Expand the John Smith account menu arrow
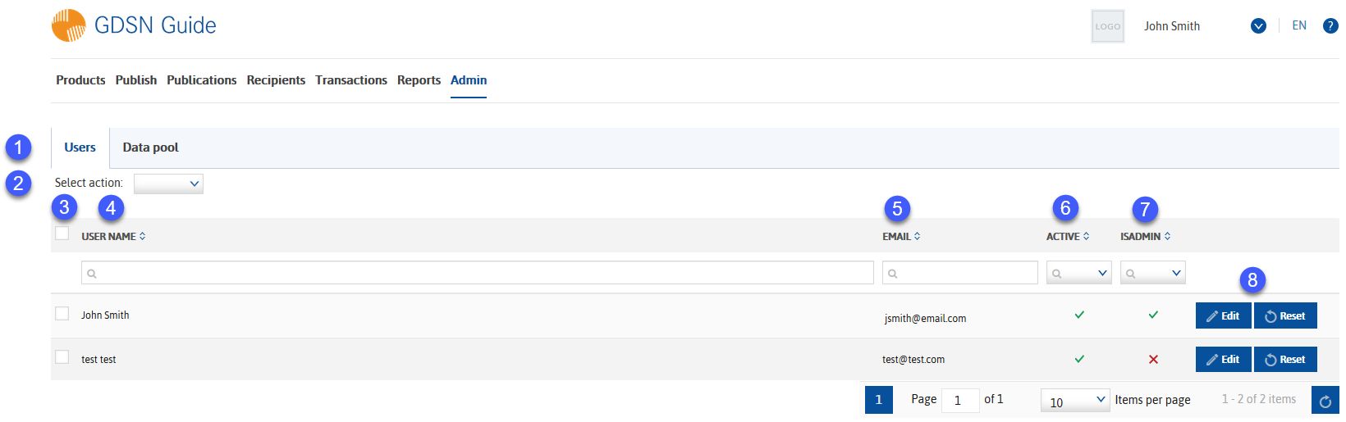Image resolution: width=1346 pixels, height=422 pixels. pos(1258,26)
